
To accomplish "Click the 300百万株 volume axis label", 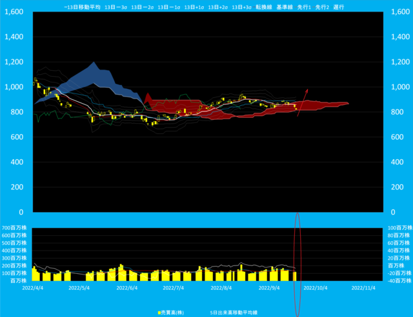I will [14, 258].
